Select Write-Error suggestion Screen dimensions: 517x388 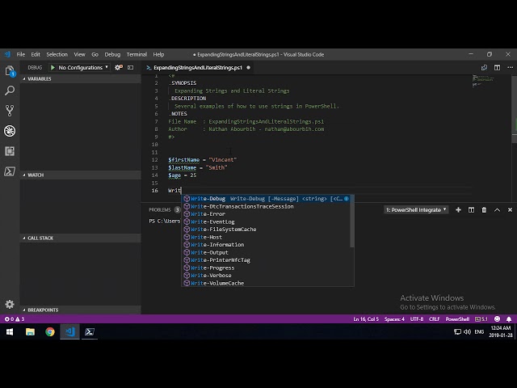[267, 213]
